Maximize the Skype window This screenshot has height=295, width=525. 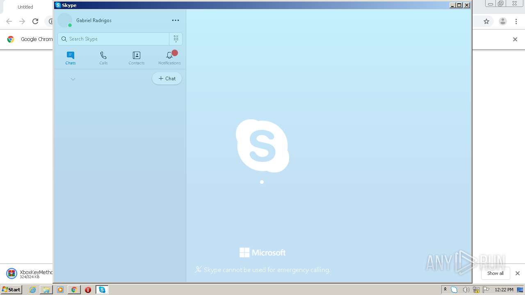(459, 5)
